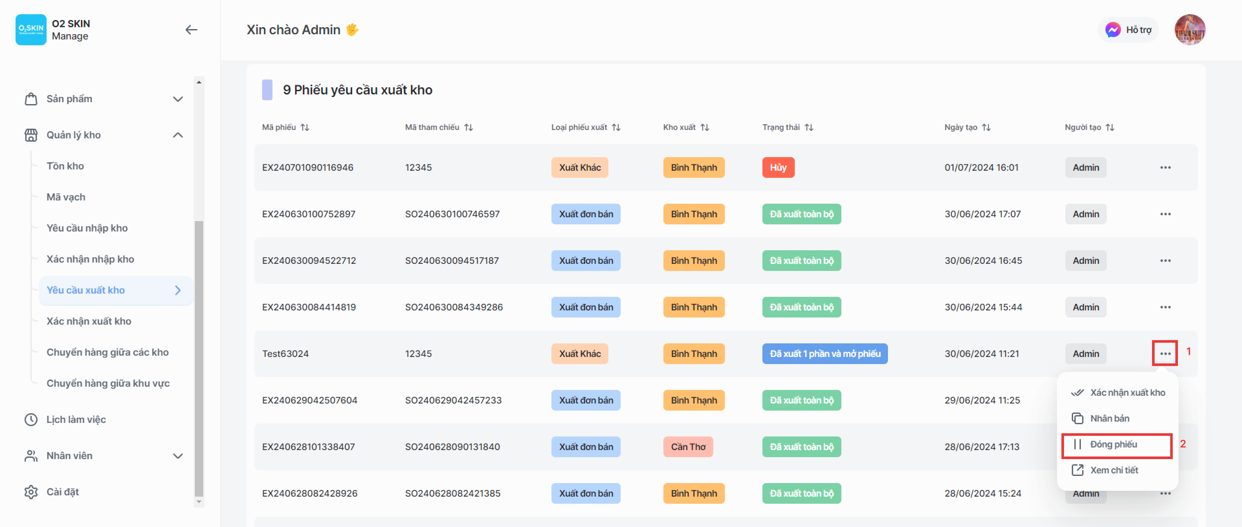The width and height of the screenshot is (1242, 527).
Task: Sort by Mã phiếu column arrows
Action: [305, 127]
